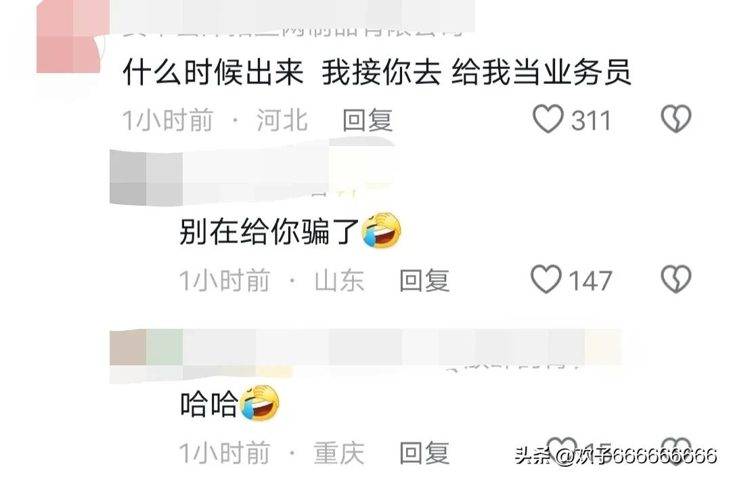Select the 哈哈 comment text

point(209,404)
